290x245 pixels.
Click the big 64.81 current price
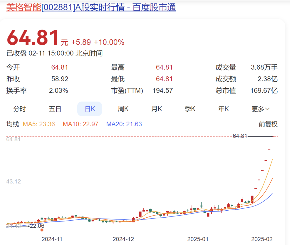tap(32, 38)
